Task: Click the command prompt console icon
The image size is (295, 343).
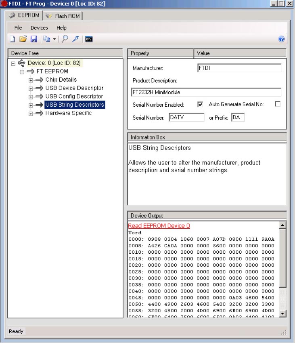Action: point(89,39)
